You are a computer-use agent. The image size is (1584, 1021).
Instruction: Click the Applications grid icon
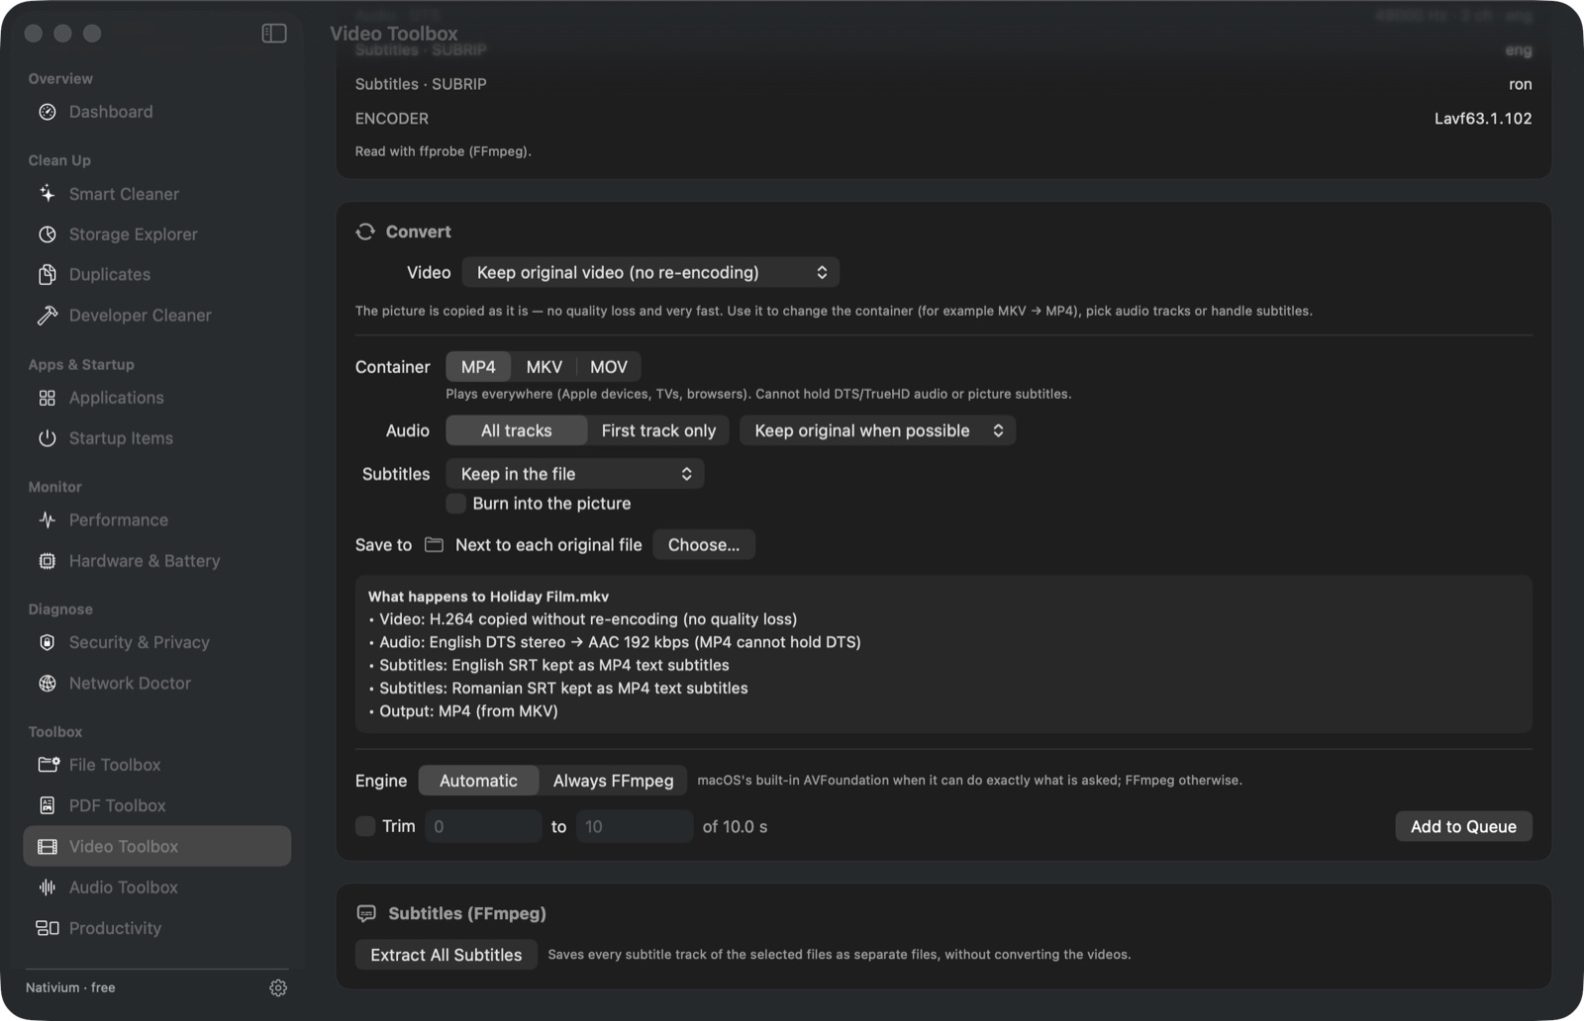point(48,398)
